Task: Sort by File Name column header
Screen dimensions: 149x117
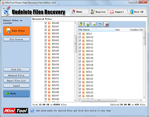Action: (96, 30)
